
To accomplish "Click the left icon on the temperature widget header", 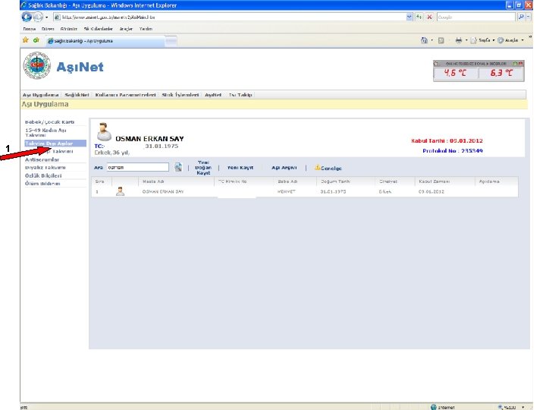I will [436, 64].
